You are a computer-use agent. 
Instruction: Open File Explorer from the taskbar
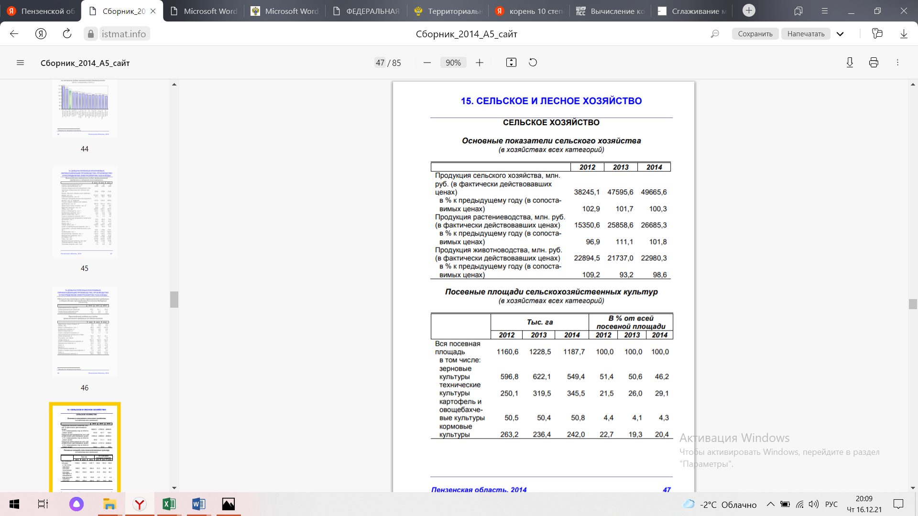tap(109, 504)
